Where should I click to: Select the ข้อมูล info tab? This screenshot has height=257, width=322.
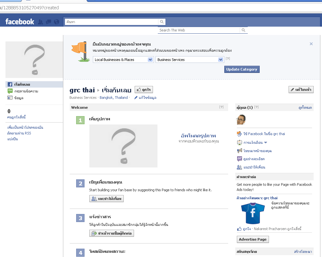19,98
